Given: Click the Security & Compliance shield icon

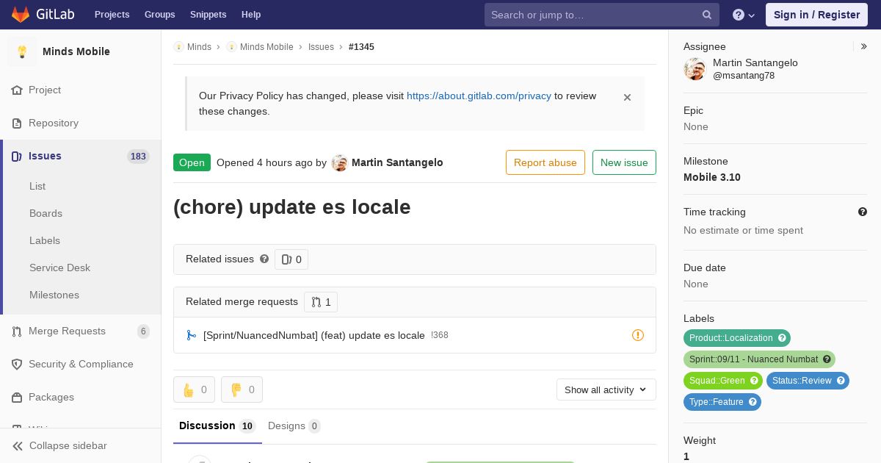Looking at the screenshot, I should click(x=17, y=364).
